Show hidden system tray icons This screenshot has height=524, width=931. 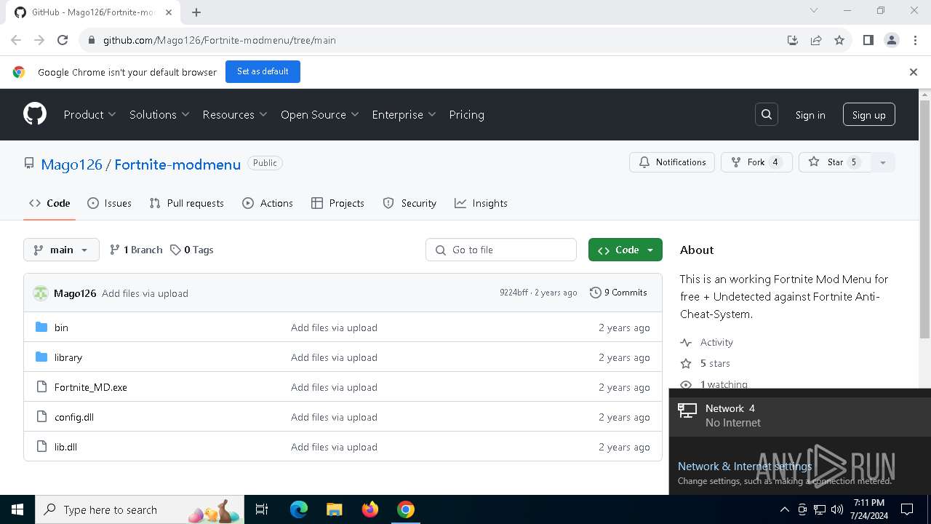(784, 509)
